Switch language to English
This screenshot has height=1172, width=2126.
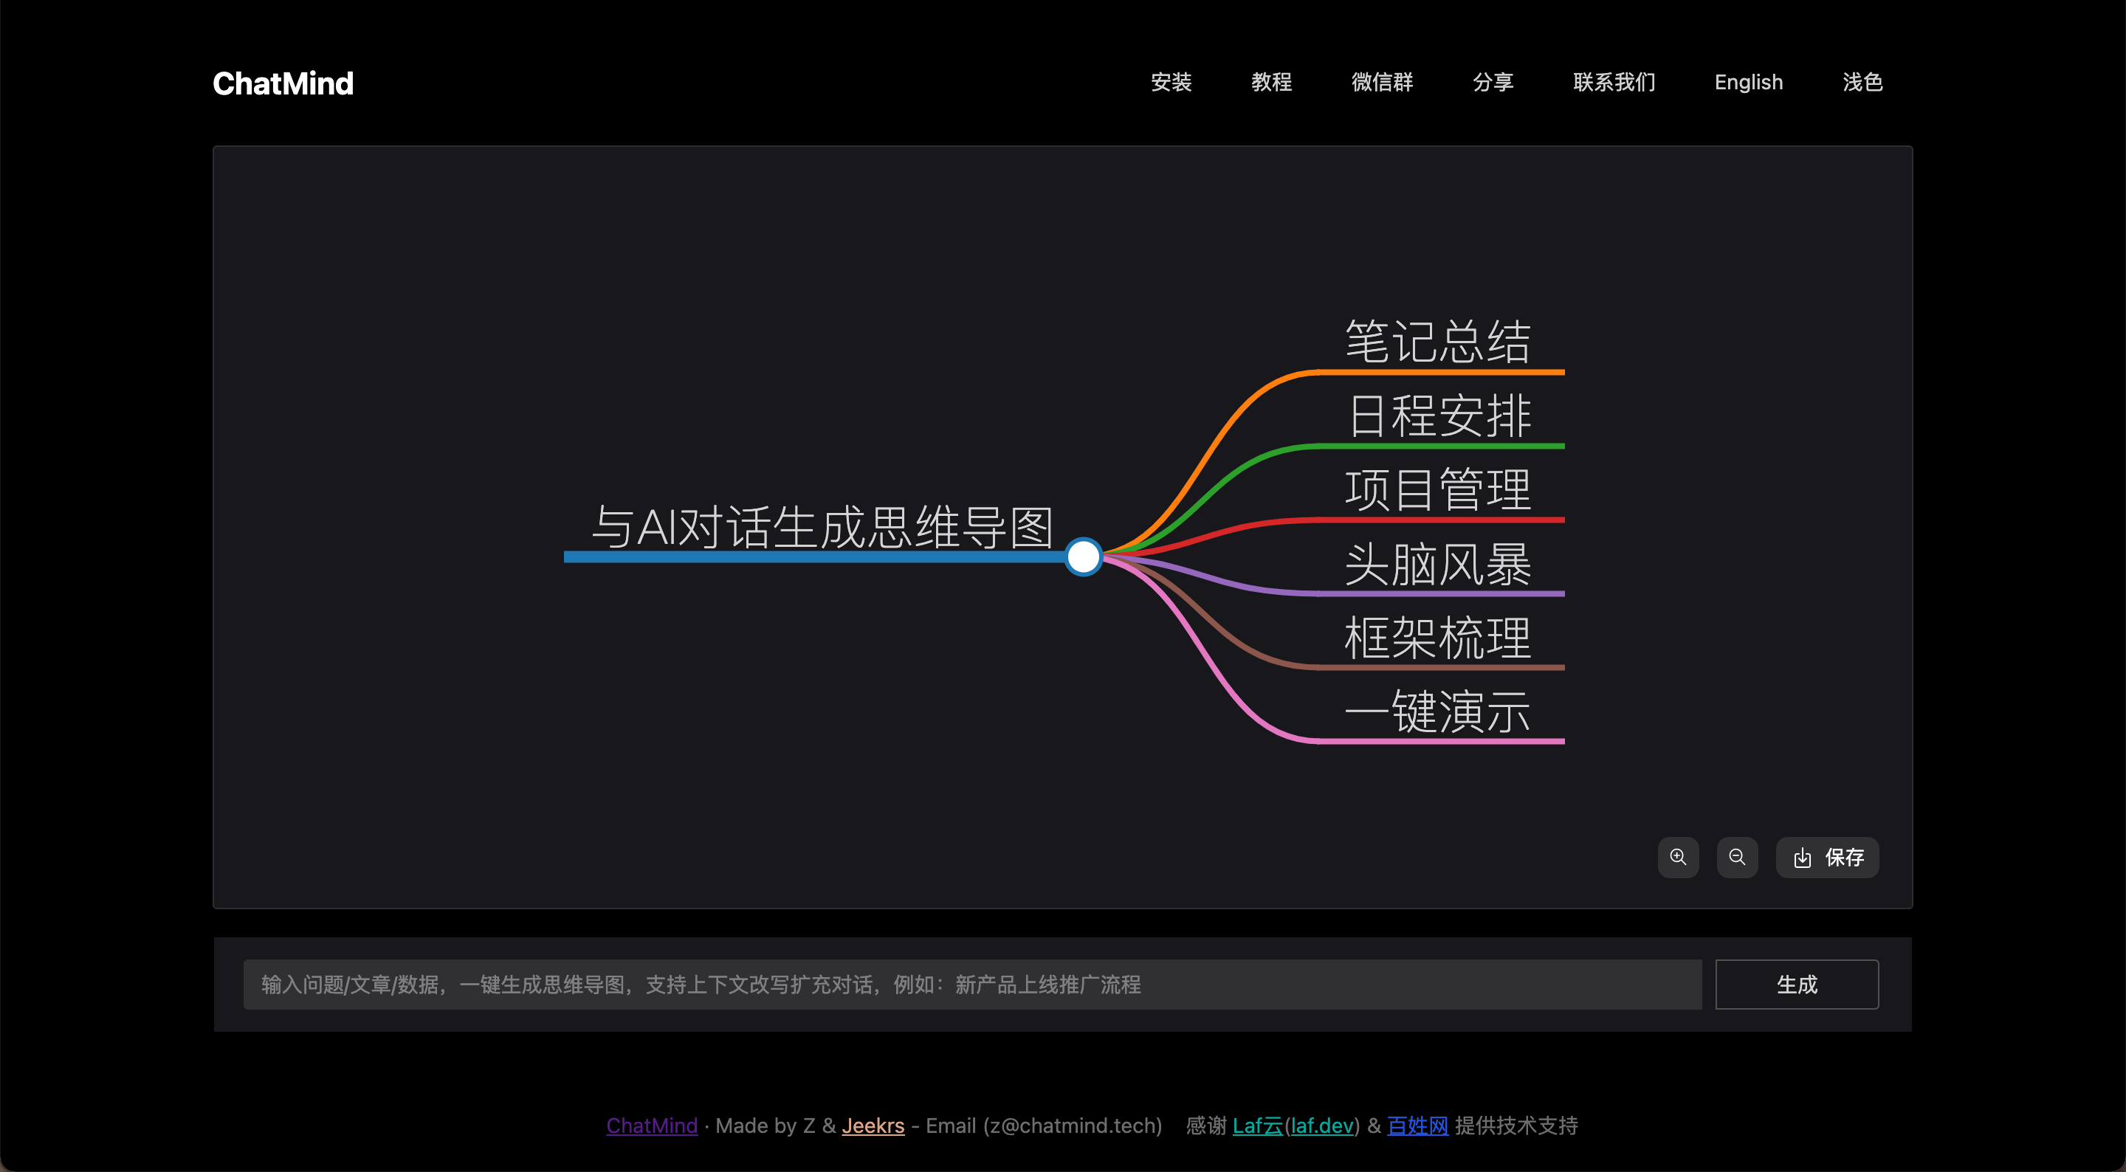tap(1748, 82)
